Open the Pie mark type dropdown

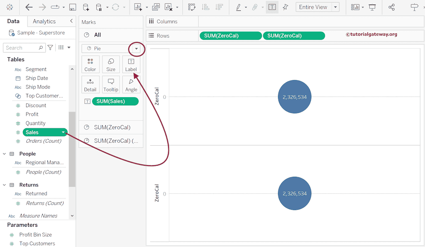[x=136, y=49]
